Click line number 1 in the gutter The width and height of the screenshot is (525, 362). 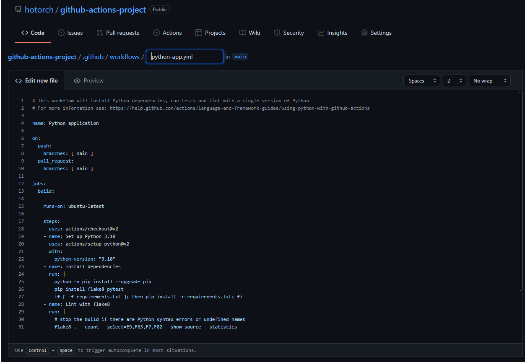(23, 101)
